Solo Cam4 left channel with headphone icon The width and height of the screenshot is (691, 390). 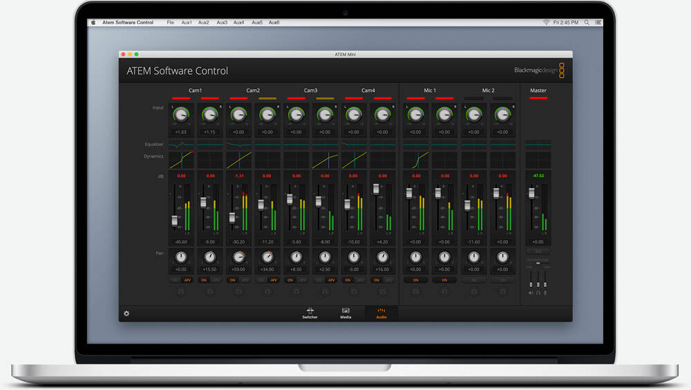tap(353, 291)
